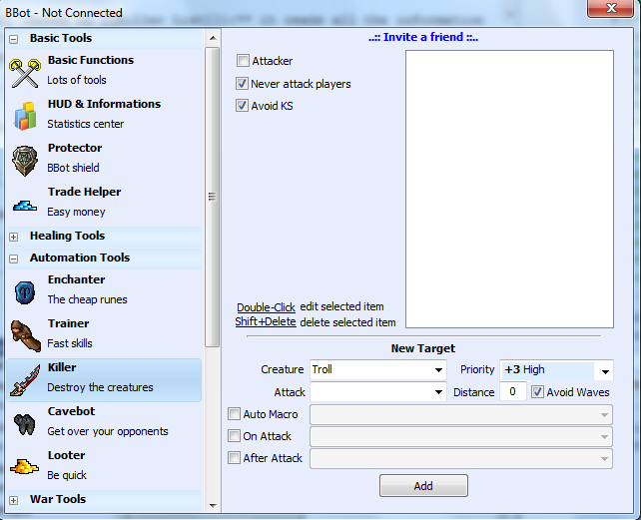Click the blue Enchanter rune icon

[x=25, y=291]
